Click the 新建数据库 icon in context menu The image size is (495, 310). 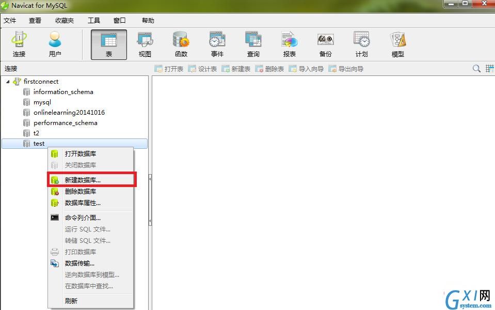click(55, 180)
